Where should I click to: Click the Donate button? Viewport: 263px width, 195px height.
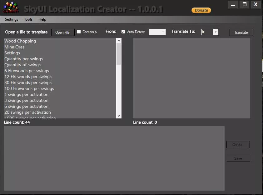click(201, 10)
